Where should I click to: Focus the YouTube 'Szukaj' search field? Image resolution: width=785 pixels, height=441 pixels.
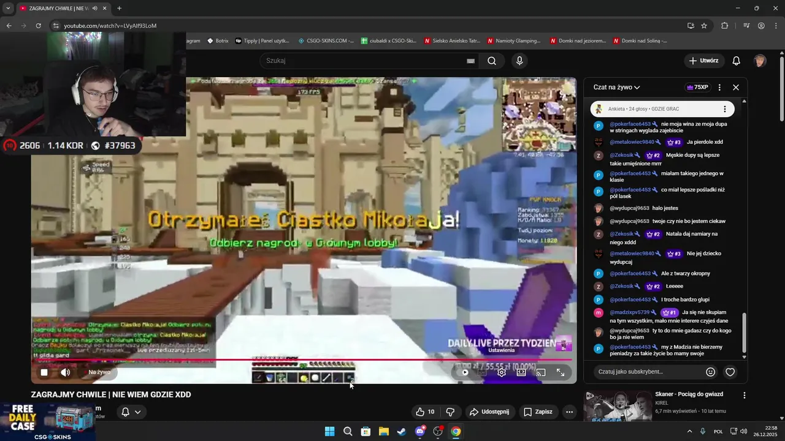pos(362,61)
